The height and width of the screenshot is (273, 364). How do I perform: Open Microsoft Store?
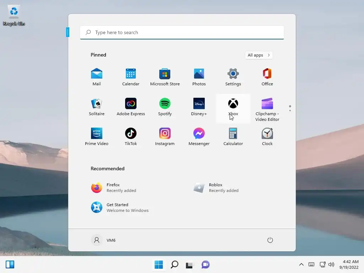point(165,77)
